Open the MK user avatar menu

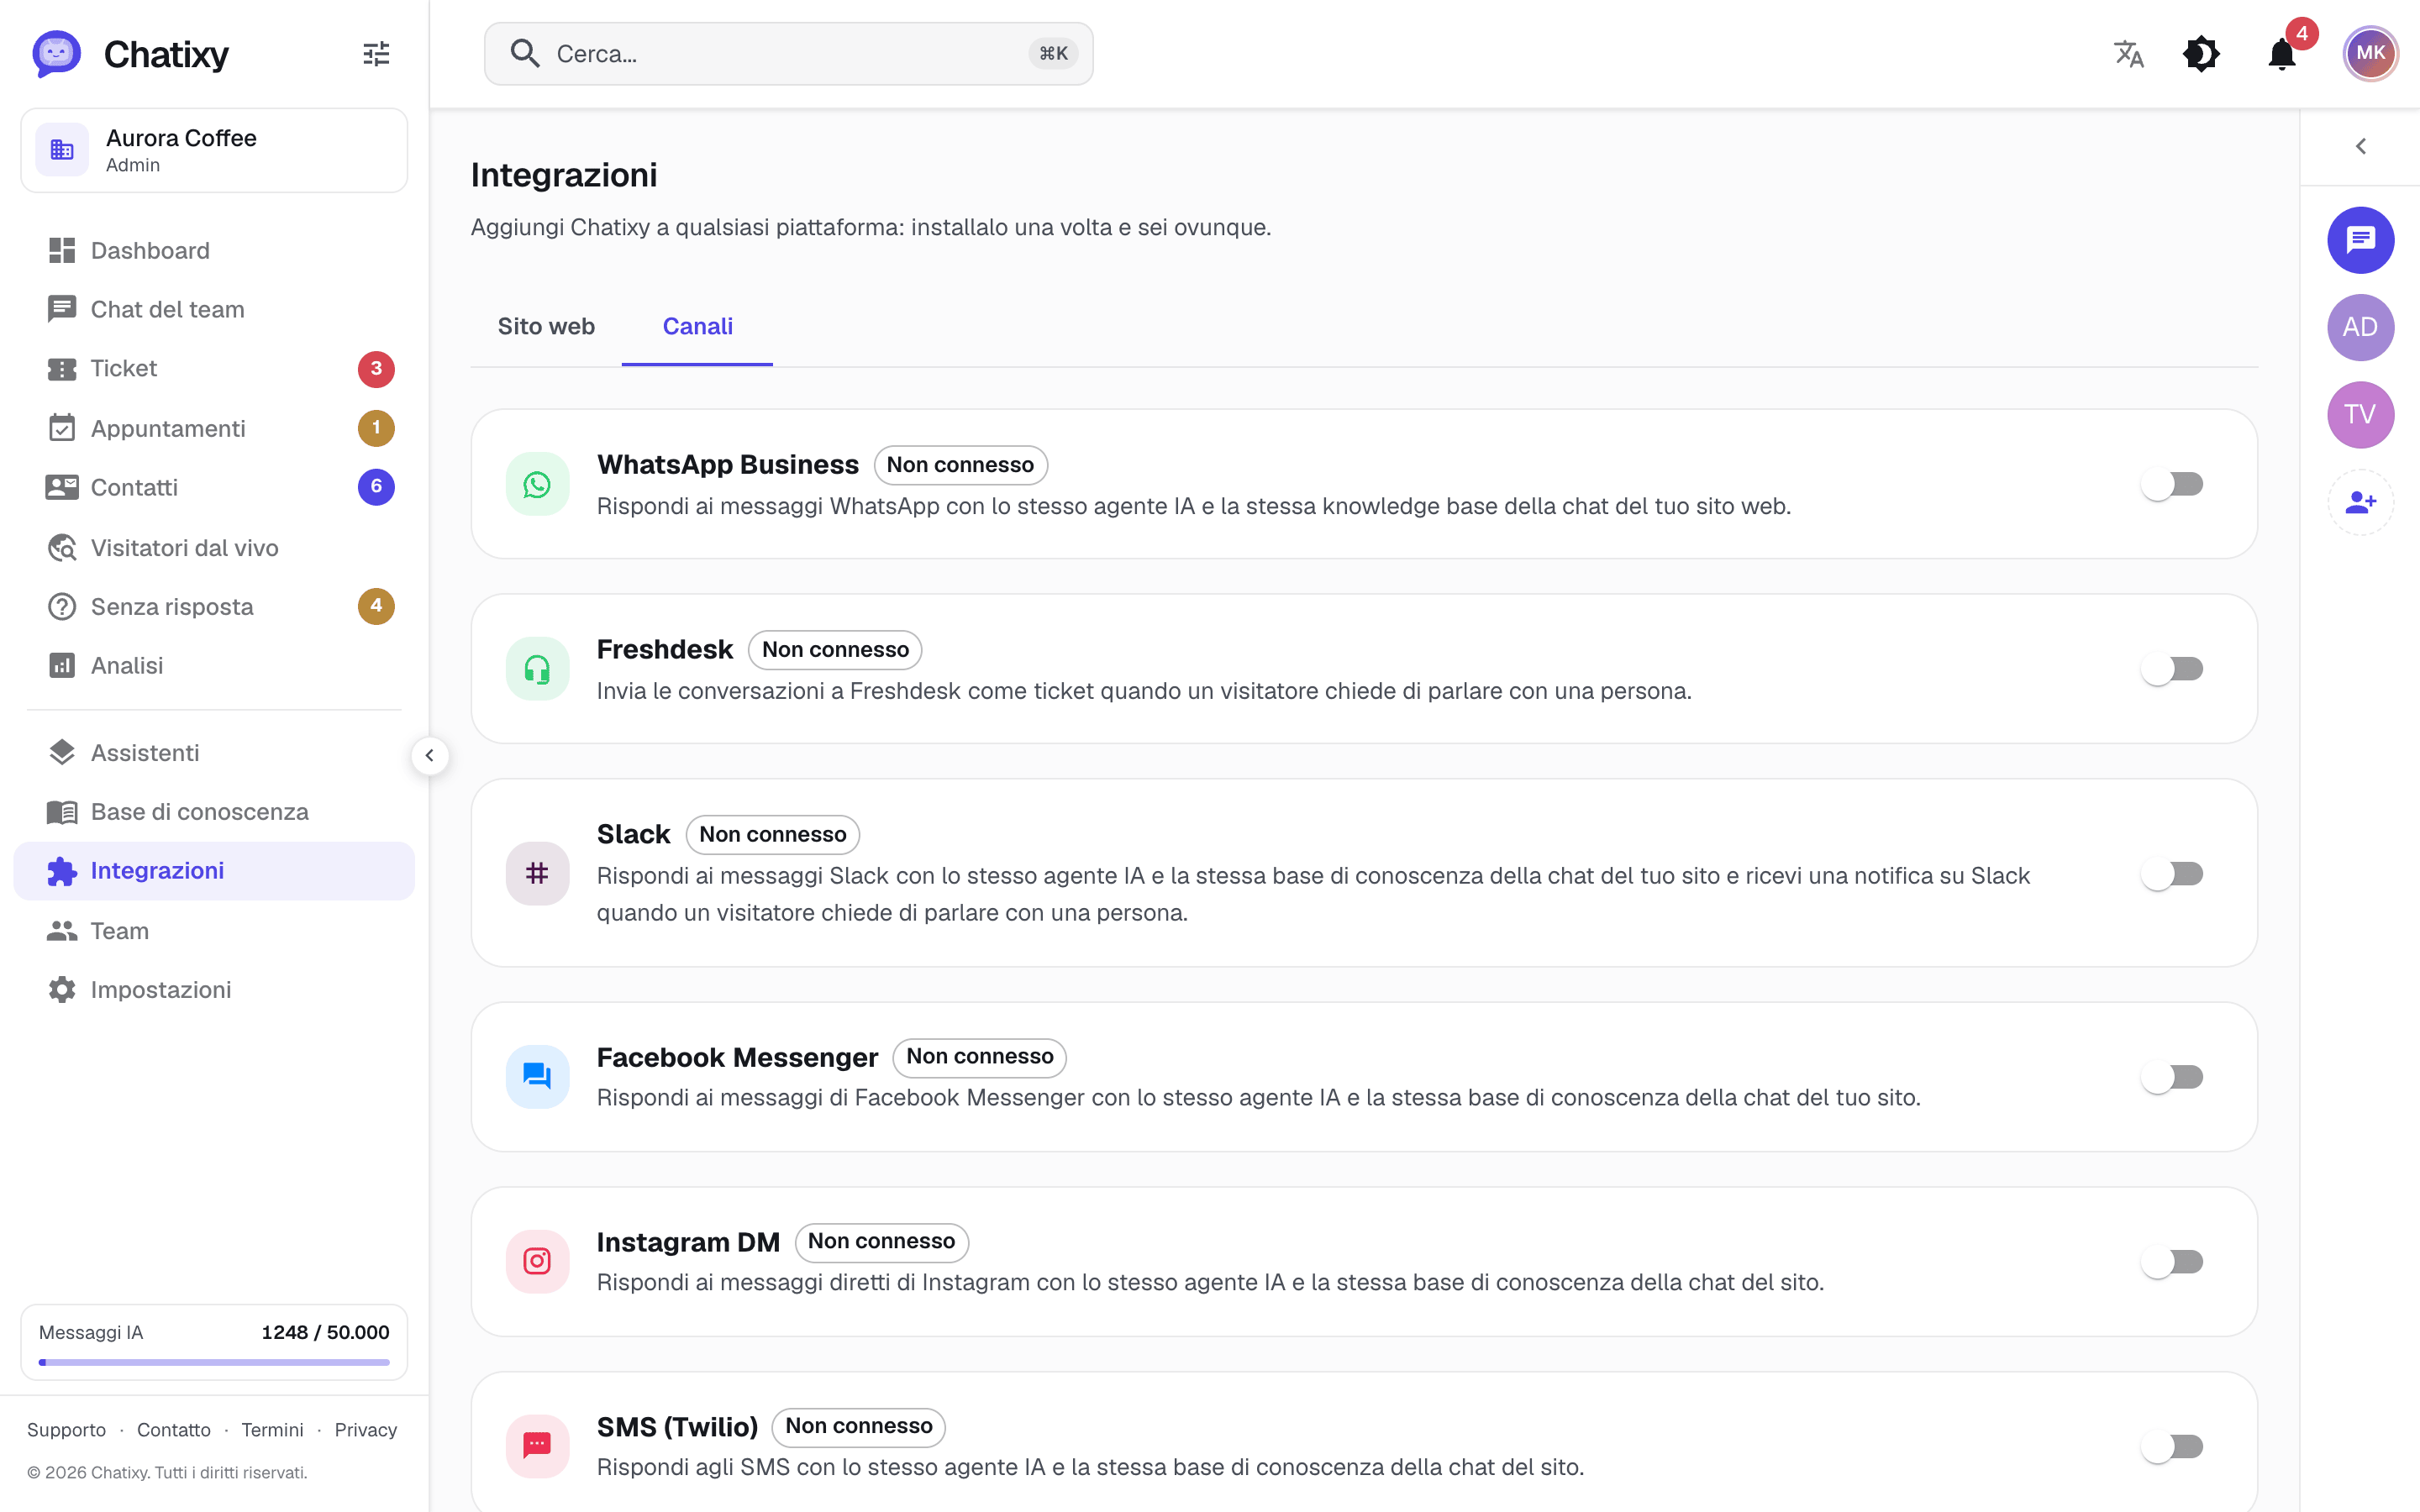(x=2370, y=53)
